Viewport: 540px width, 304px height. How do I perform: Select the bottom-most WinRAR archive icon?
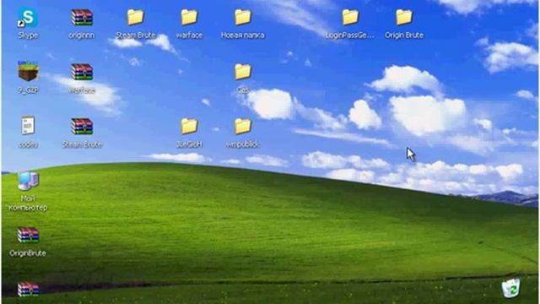[28, 290]
